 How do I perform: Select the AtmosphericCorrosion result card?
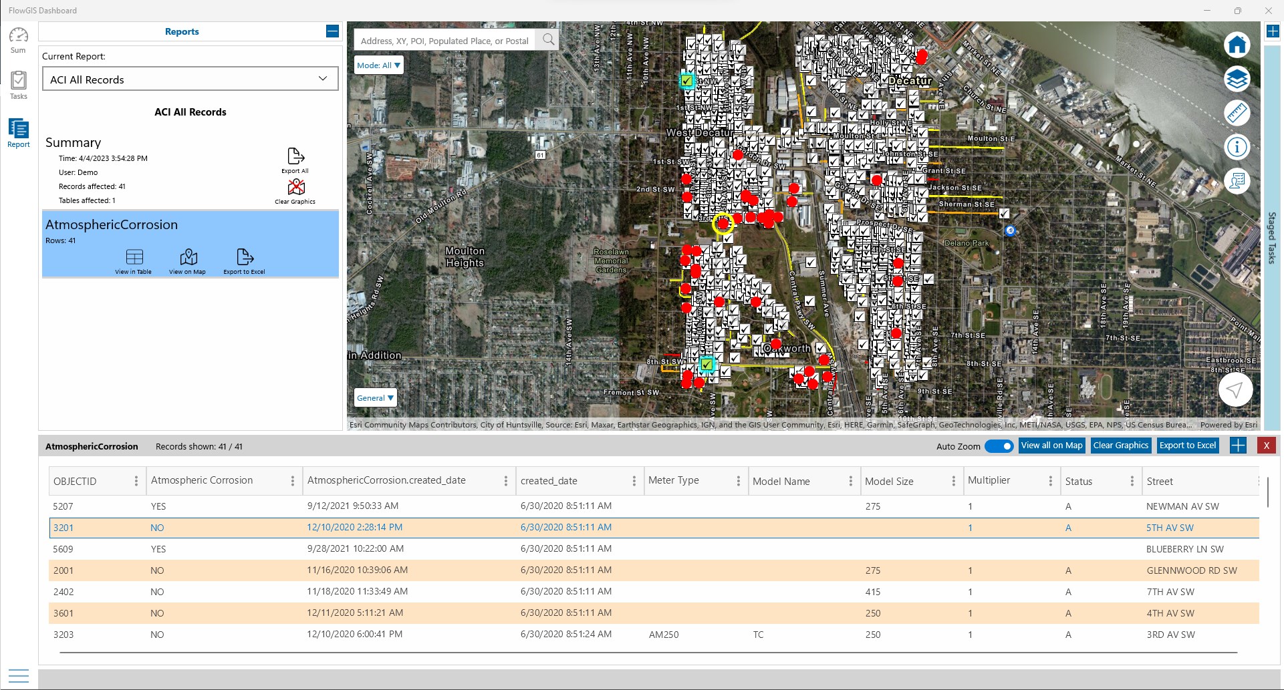[x=190, y=244]
